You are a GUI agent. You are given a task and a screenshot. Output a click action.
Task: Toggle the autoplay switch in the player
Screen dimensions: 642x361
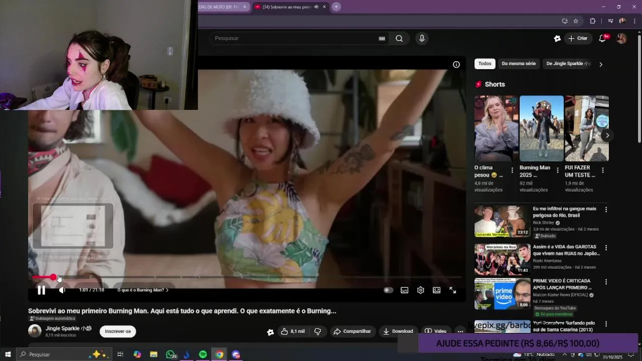click(388, 290)
